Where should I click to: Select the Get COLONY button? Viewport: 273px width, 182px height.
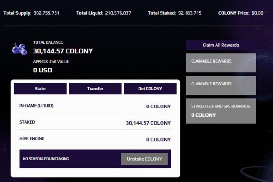(x=150, y=89)
